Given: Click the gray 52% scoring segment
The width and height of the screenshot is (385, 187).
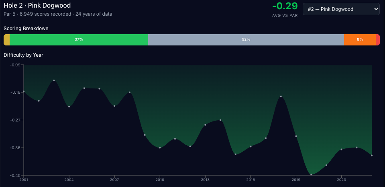Looking at the screenshot, I should [246, 40].
